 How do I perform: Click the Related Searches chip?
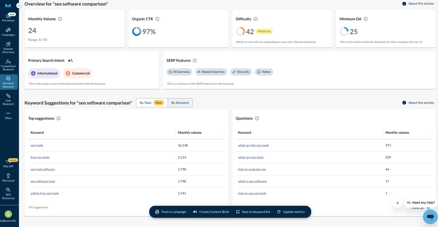[211, 72]
